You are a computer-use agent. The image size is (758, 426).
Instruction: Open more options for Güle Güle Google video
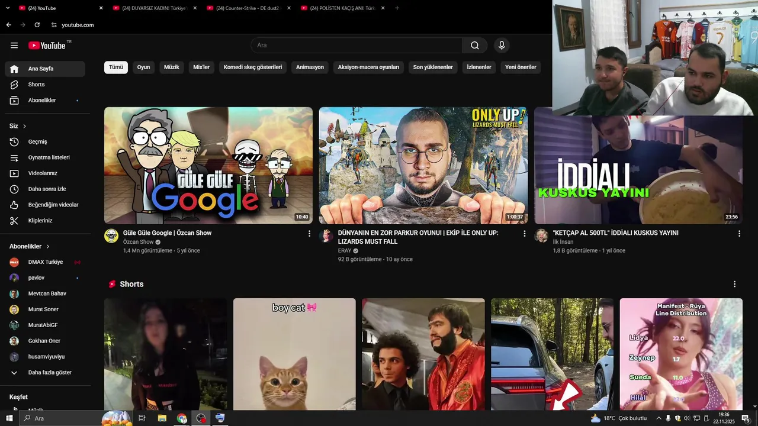coord(309,234)
